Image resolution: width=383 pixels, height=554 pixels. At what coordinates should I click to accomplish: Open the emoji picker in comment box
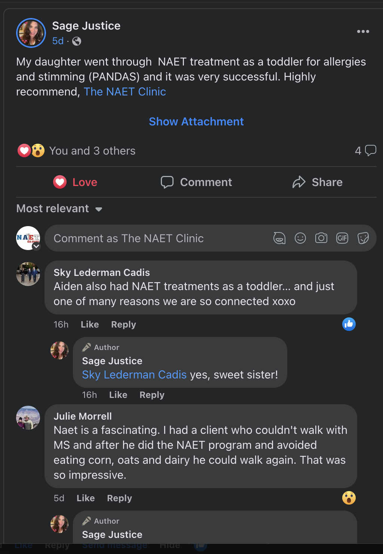pyautogui.click(x=300, y=238)
